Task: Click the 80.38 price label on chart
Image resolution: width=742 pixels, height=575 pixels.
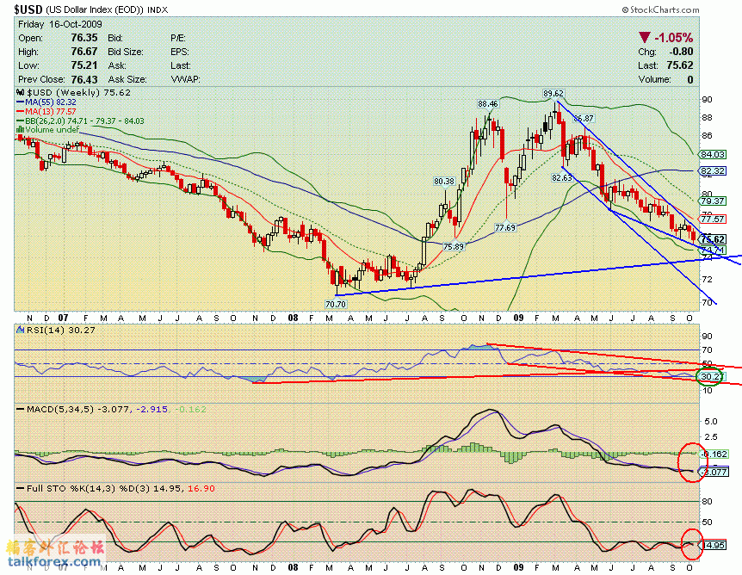Action: 444,181
